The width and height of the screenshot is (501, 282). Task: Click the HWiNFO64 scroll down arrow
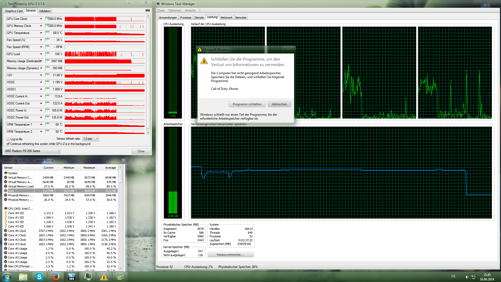click(x=120, y=268)
